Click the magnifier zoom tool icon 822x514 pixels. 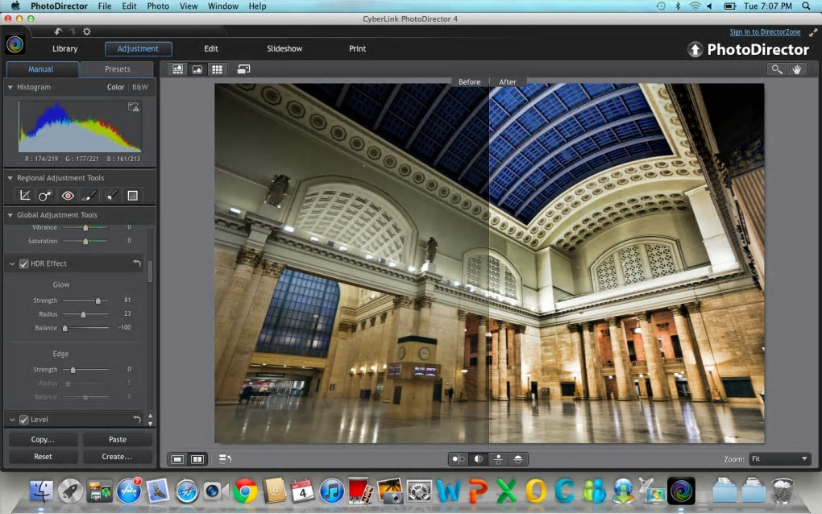tap(777, 69)
